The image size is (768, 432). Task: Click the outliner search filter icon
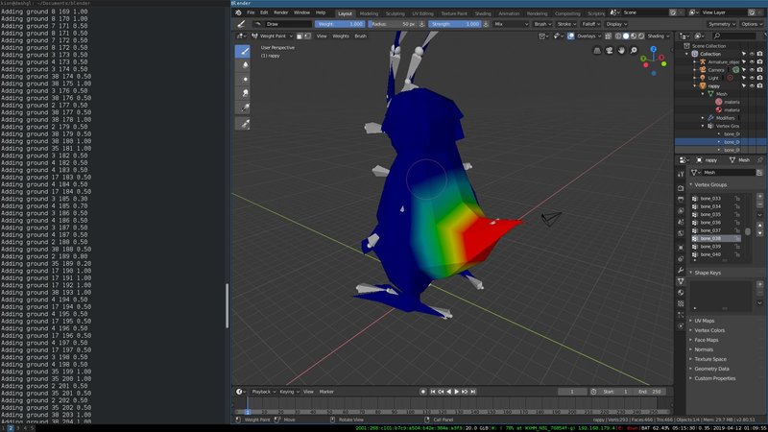tap(717, 36)
